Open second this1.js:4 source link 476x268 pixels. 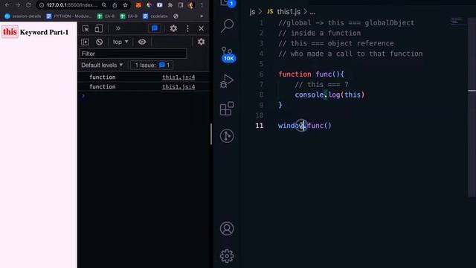[178, 87]
